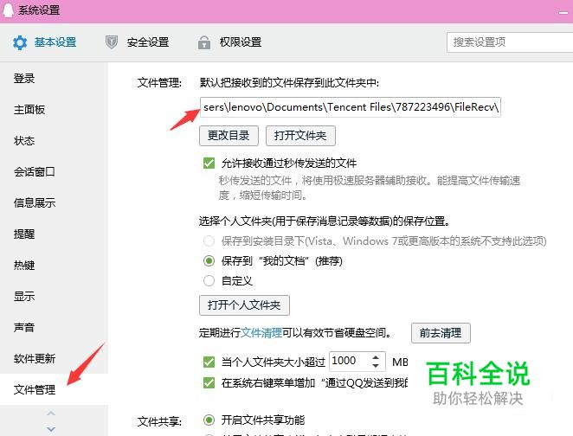Click the 打开文件夹 button

click(x=300, y=136)
